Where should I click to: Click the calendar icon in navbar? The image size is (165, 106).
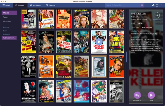coord(47,5)
